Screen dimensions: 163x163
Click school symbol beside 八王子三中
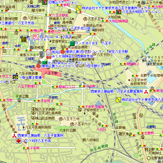[x=61, y=119]
